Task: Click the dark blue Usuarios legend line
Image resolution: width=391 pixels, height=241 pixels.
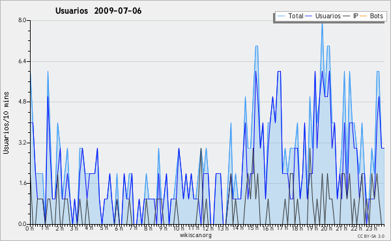Action: [x=309, y=16]
